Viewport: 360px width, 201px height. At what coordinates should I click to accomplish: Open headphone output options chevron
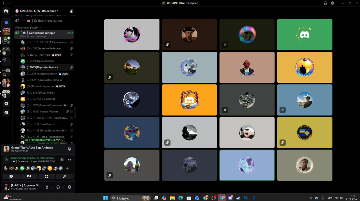[63, 187]
